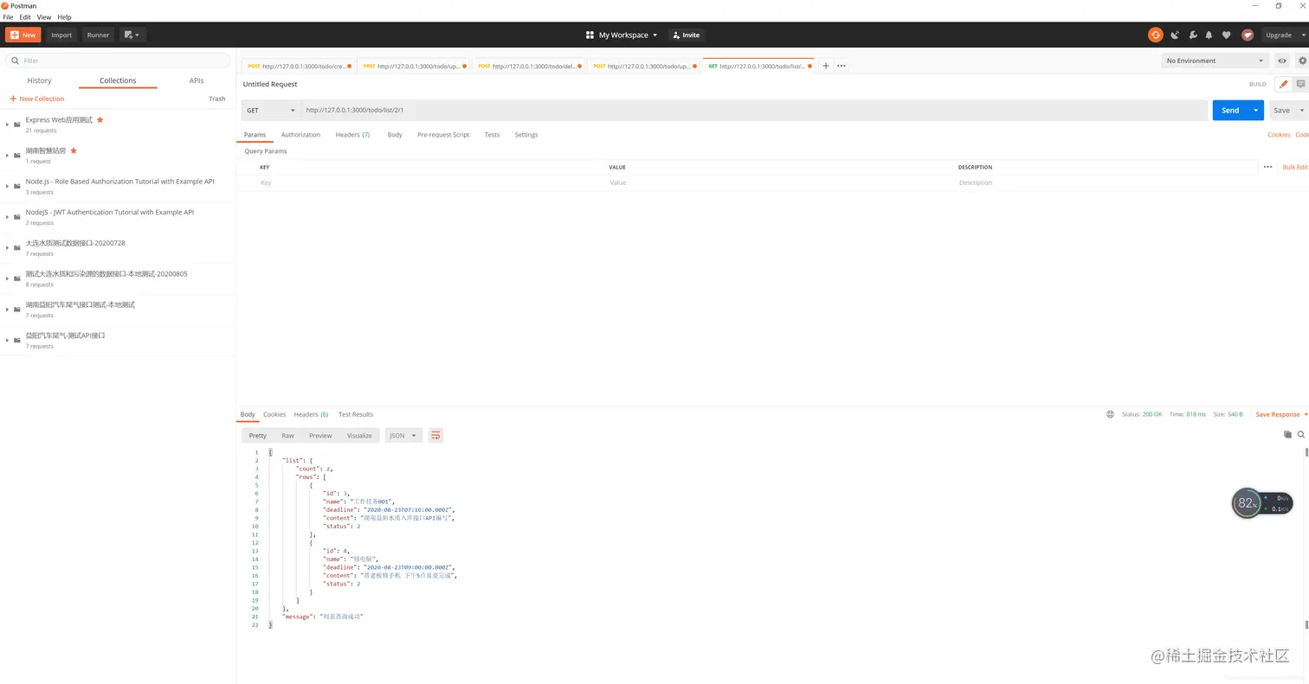
Task: Open the wrench settings icon in header
Action: [x=1192, y=35]
